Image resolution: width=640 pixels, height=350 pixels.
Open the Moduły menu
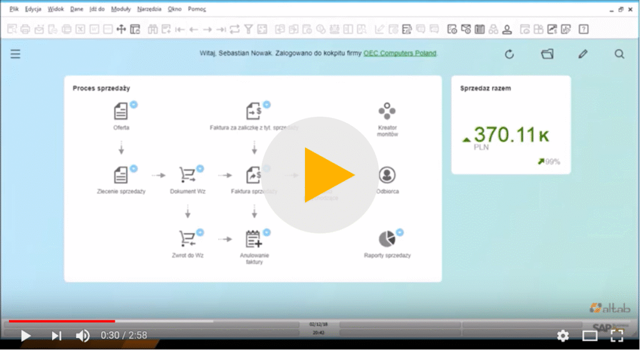click(121, 9)
